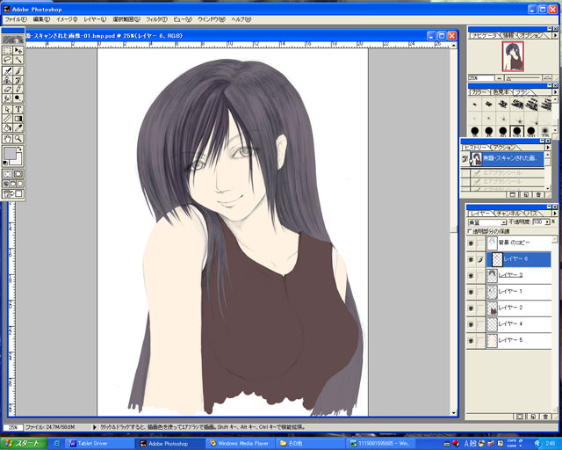The height and width of the screenshot is (450, 562).
Task: Open the Brushes panel flyout menu
Action: (555, 92)
